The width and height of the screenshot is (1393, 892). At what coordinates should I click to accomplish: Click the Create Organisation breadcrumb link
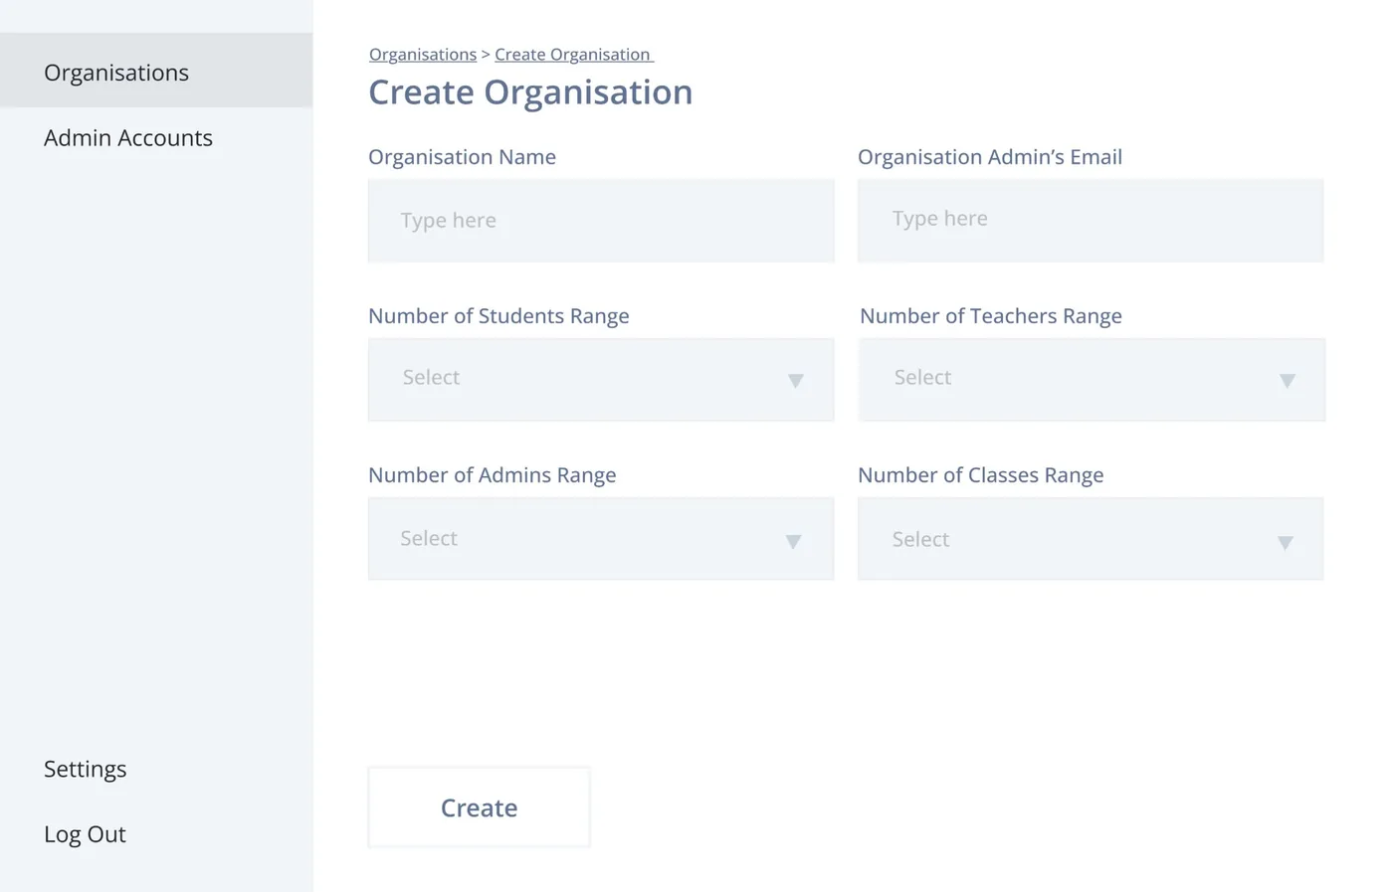(x=573, y=54)
